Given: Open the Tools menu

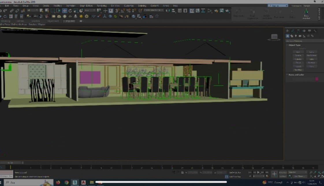Looking at the screenshot, I should [16, 6].
